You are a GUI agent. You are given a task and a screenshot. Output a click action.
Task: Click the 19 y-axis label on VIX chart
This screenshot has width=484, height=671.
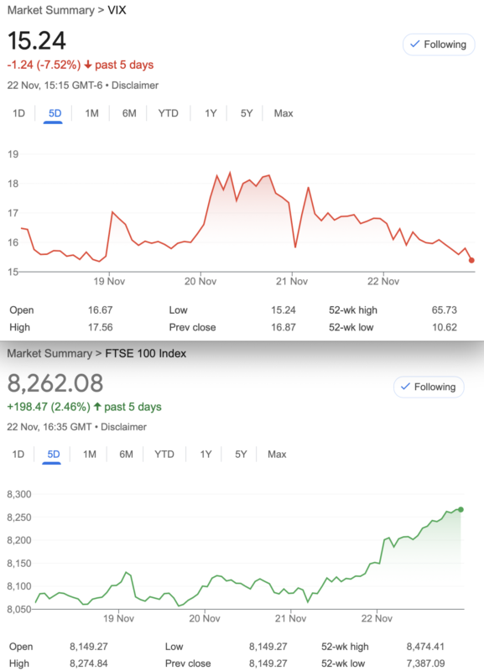click(13, 154)
